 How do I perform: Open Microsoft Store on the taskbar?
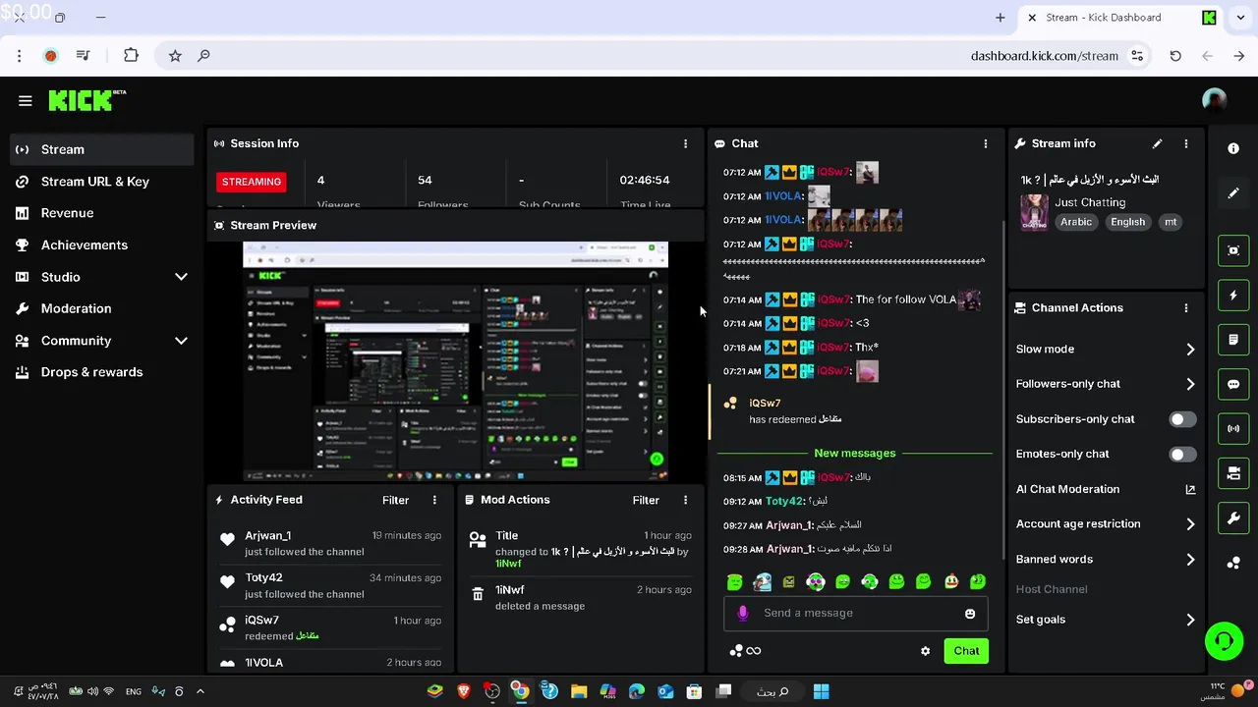click(x=695, y=691)
